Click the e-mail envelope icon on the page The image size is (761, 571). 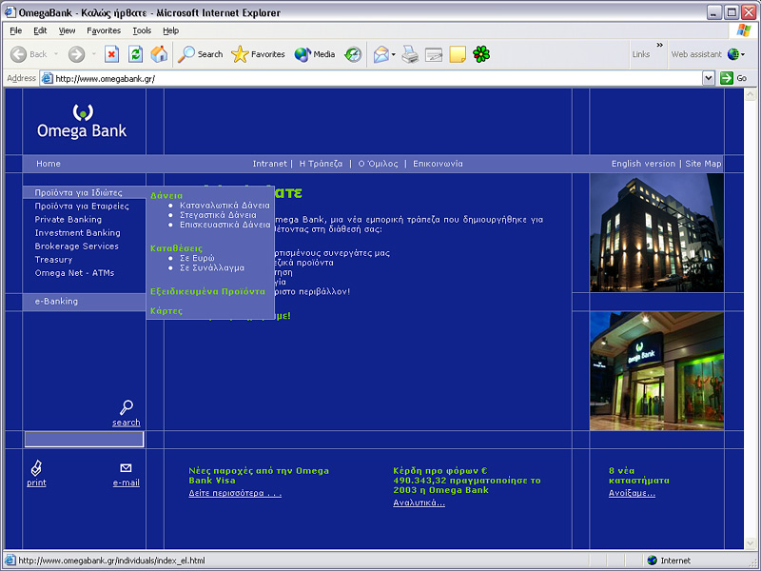(126, 468)
